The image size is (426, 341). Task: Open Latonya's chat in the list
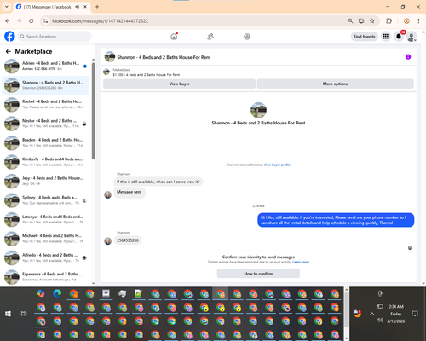click(x=45, y=219)
